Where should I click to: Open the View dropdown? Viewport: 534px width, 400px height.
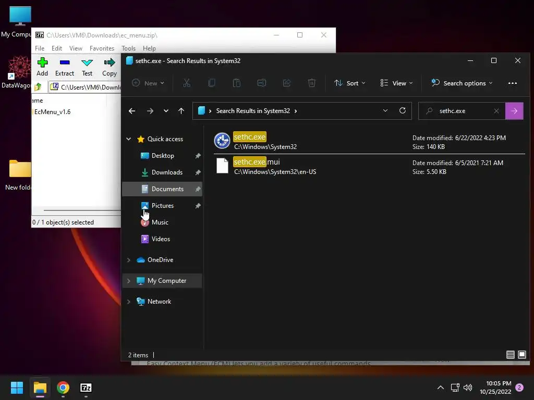coord(396,83)
